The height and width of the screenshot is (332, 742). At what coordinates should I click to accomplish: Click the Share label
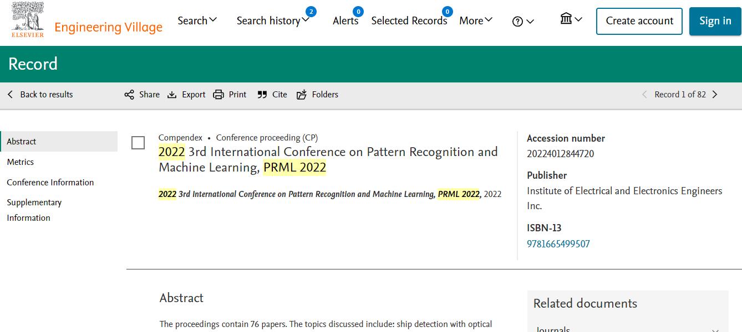[149, 95]
